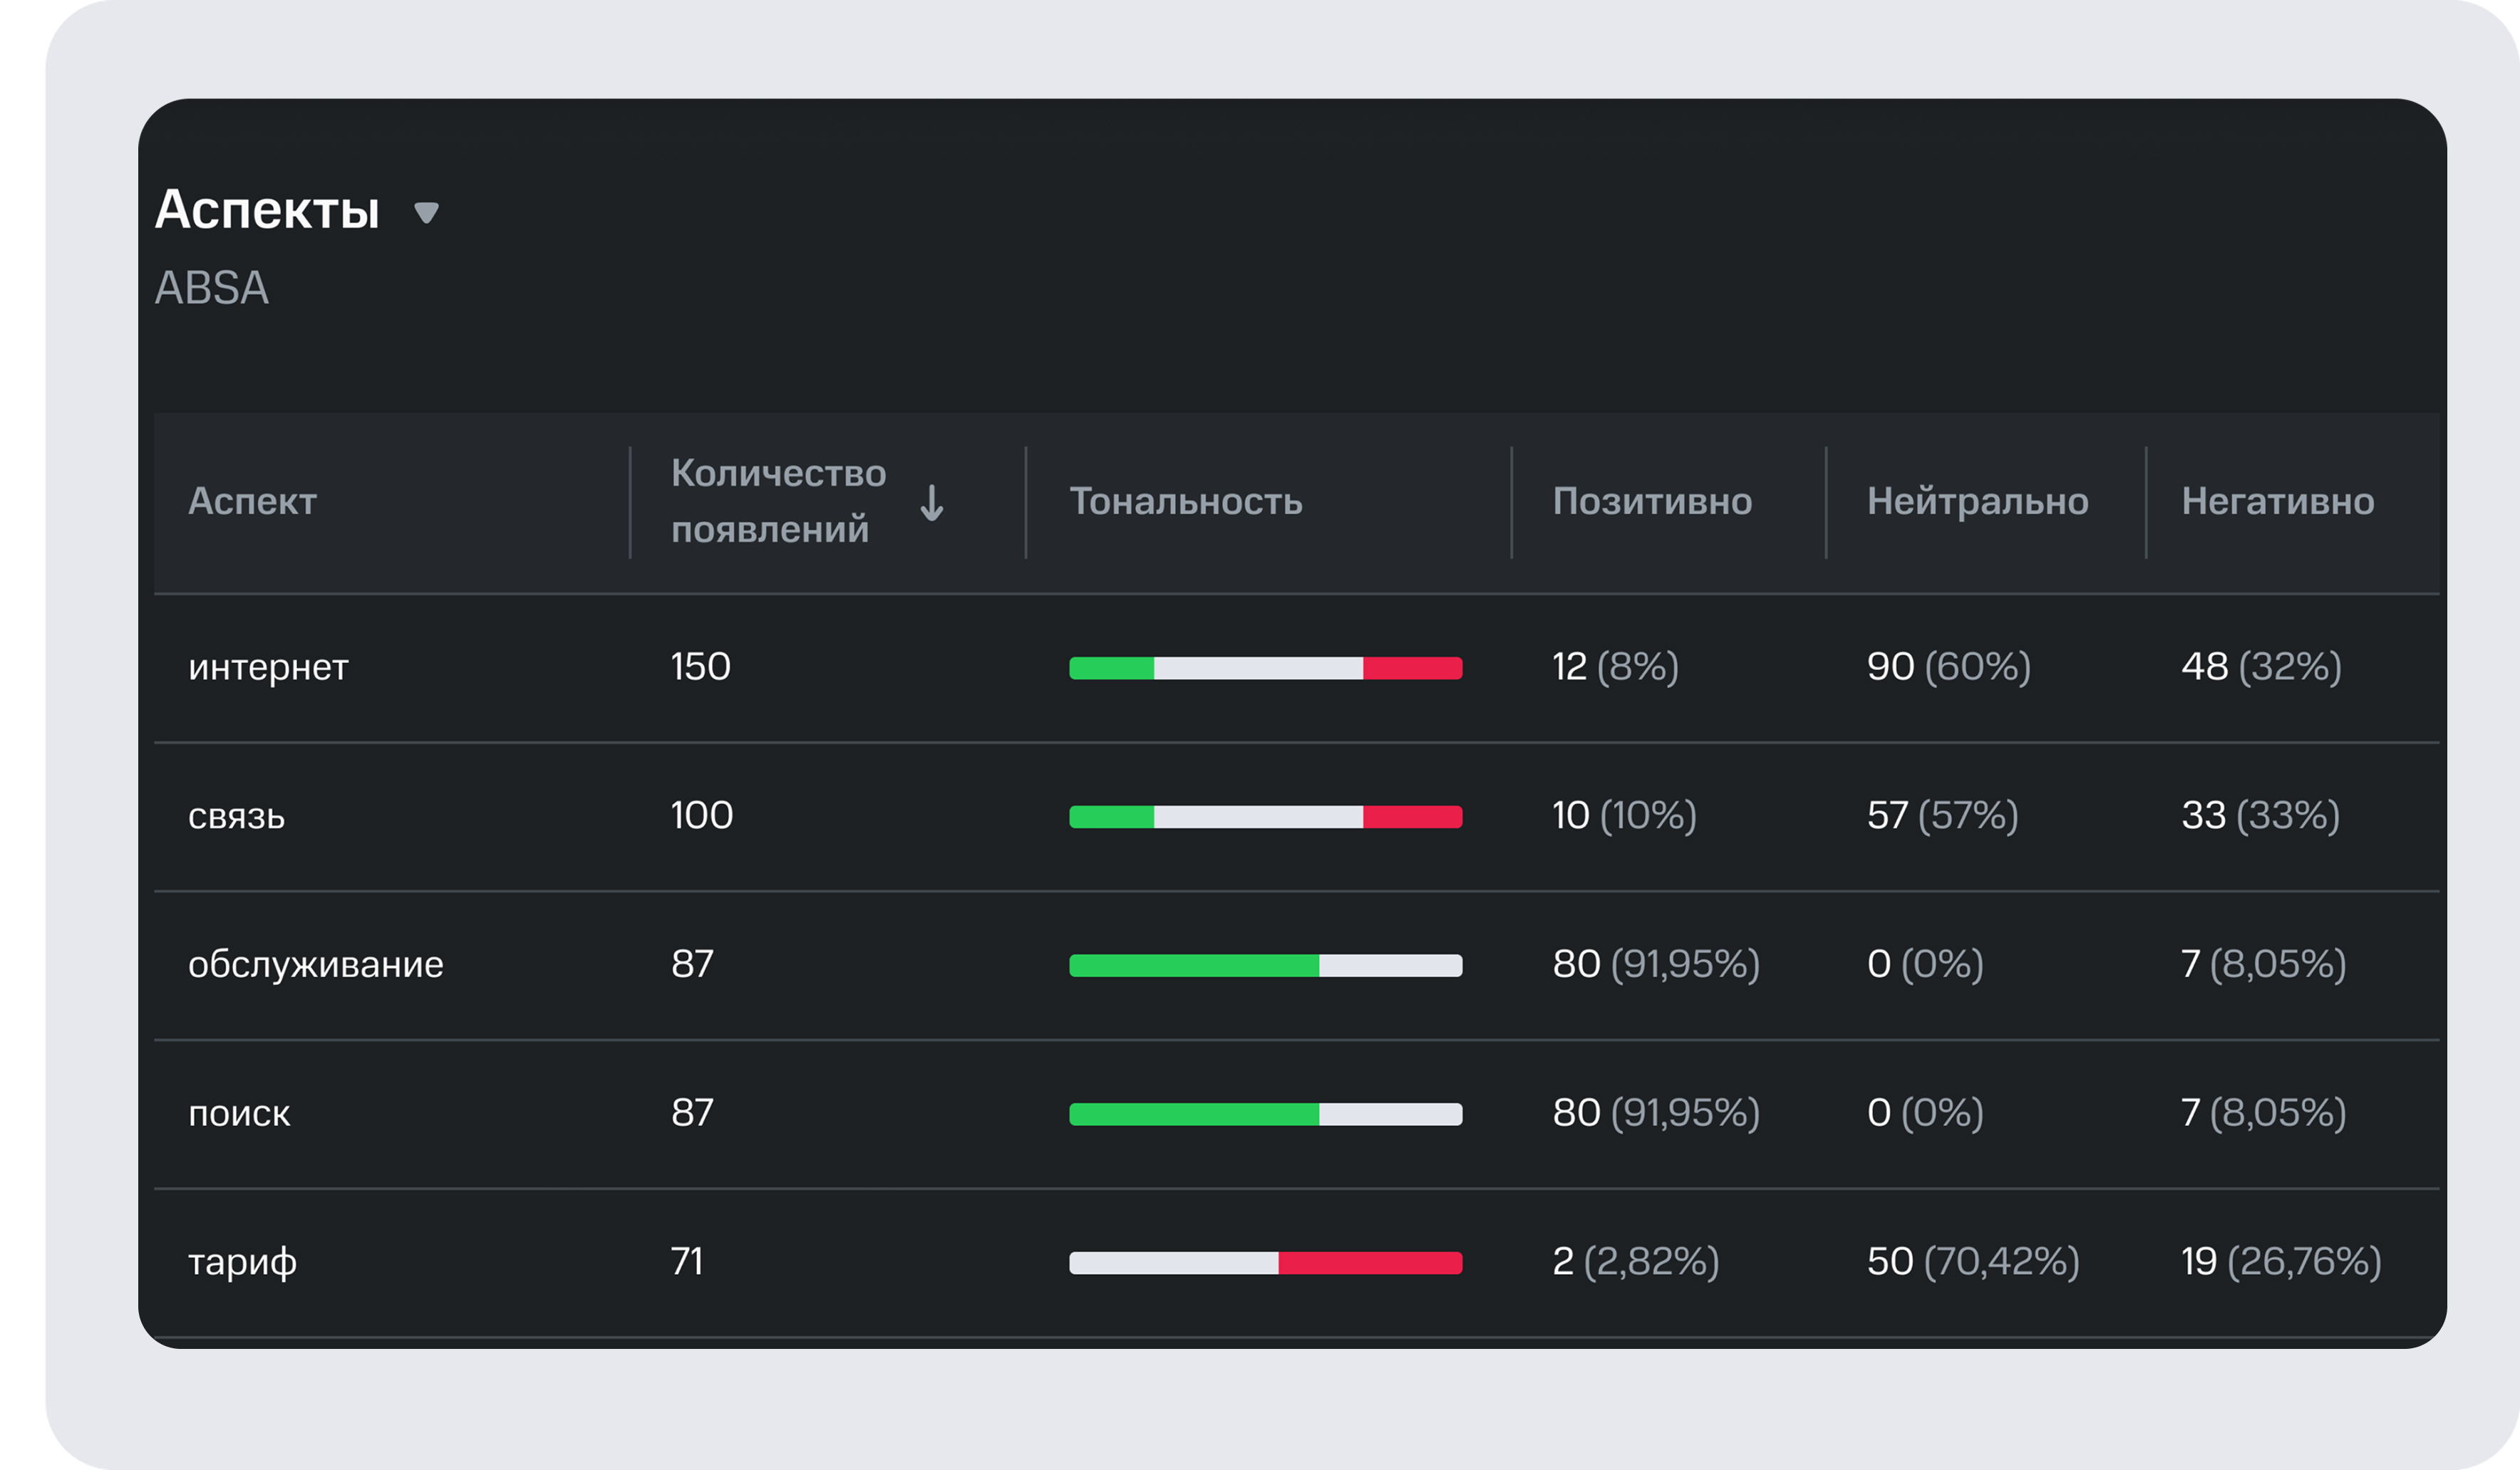Click the интернет aspect row

click(x=268, y=667)
